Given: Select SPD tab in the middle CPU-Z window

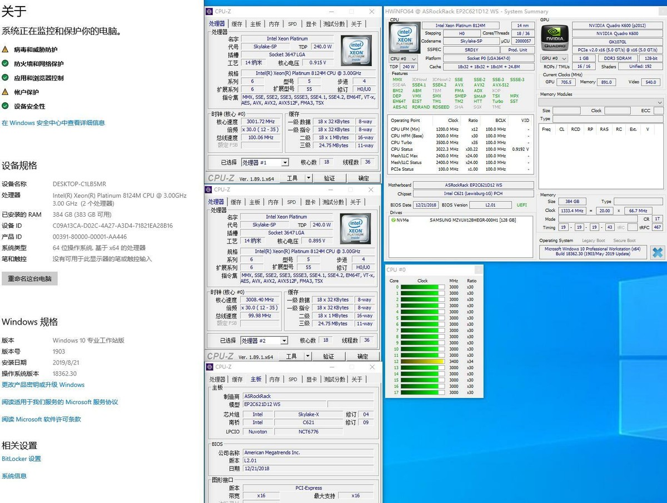Looking at the screenshot, I should (291, 202).
